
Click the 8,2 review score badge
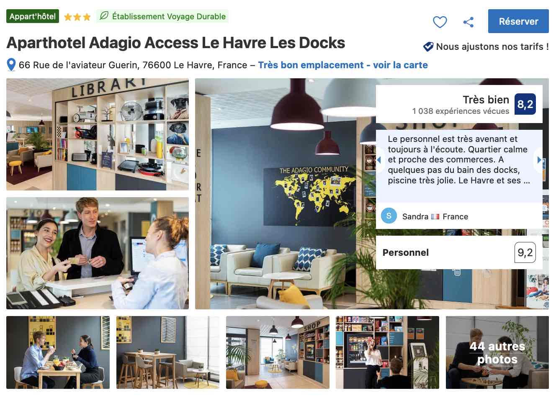[525, 104]
